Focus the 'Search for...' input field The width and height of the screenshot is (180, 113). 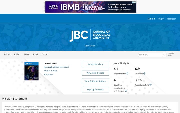pyautogui.click(x=150, y=55)
